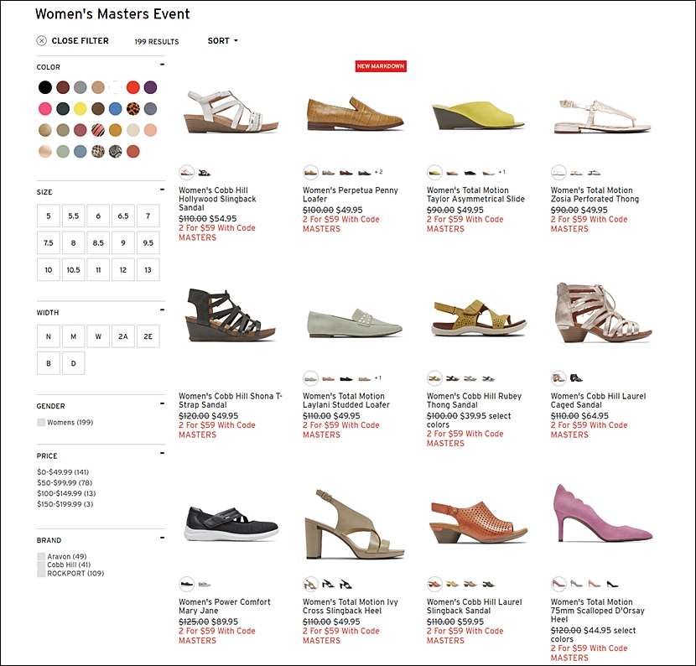The image size is (696, 666).
Task: Select black variant of Perpetua Penny Loafer
Action: pyautogui.click(x=364, y=173)
